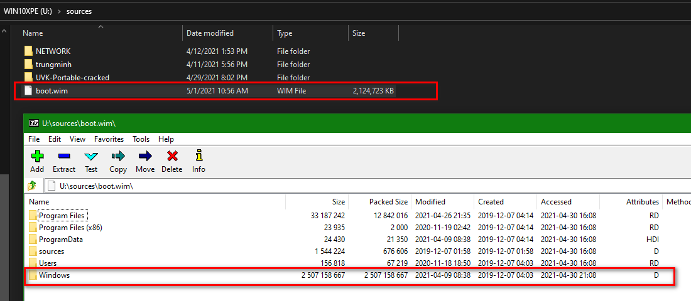Click boot.wim date 5/1/2021 10:56 AM
Viewport: 691px width, 301px height.
pos(217,91)
